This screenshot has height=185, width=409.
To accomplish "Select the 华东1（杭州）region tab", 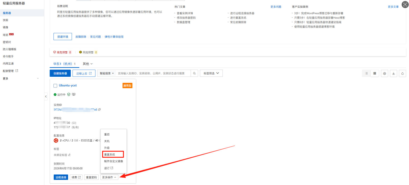I will pos(64,64).
